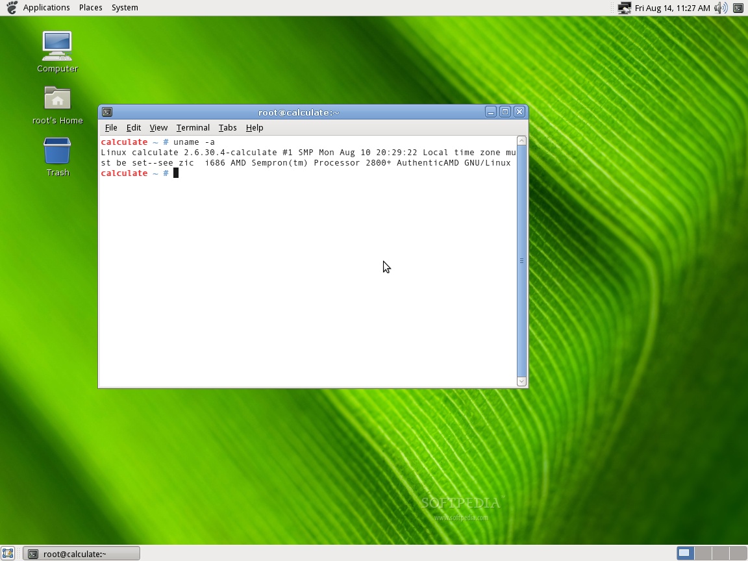Switch to the second workspace
Viewport: 748px width, 561px height.
(x=703, y=553)
